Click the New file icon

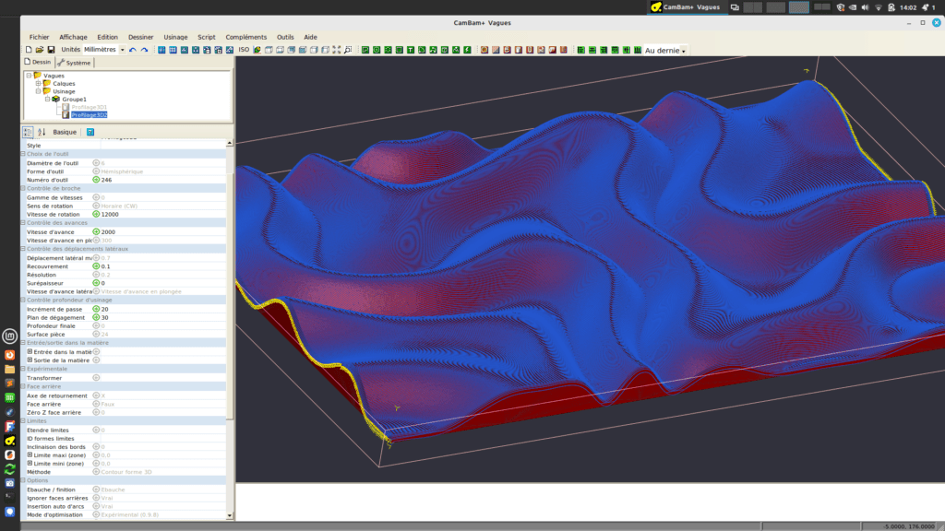point(29,50)
